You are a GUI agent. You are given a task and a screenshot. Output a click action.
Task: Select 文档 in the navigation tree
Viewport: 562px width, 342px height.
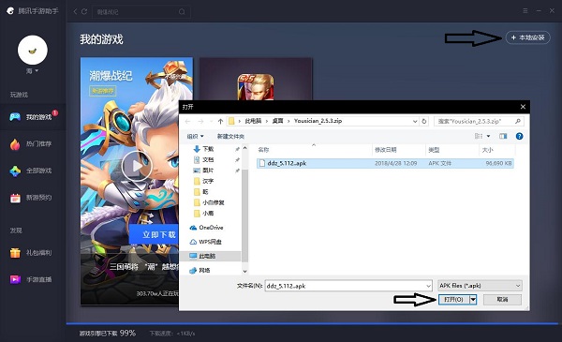click(x=208, y=159)
